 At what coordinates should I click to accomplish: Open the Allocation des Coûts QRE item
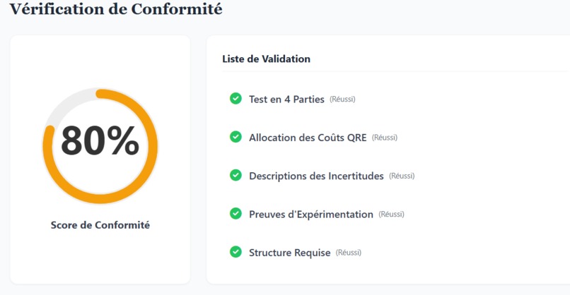pos(308,138)
